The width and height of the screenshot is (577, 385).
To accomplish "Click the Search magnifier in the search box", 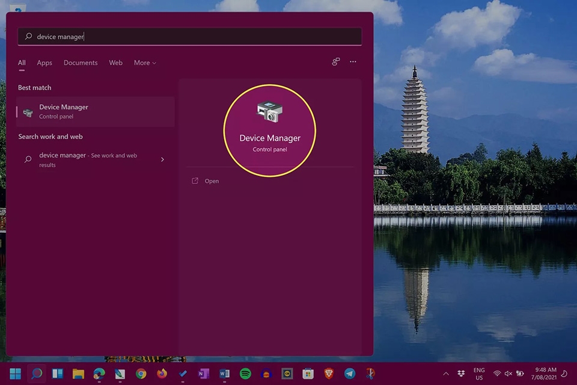I will click(x=28, y=37).
